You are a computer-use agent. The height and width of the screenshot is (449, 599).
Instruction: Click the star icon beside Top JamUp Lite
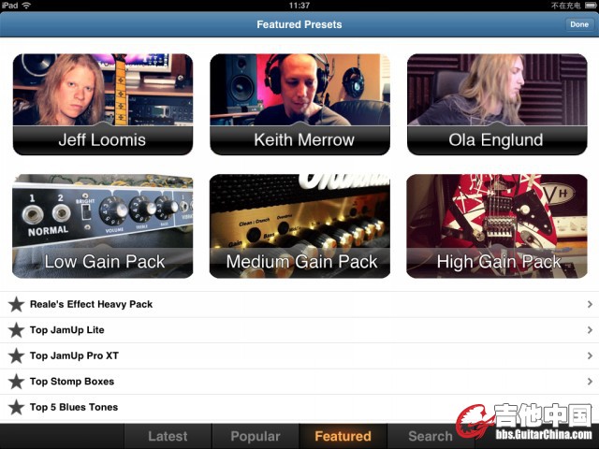coord(17,330)
